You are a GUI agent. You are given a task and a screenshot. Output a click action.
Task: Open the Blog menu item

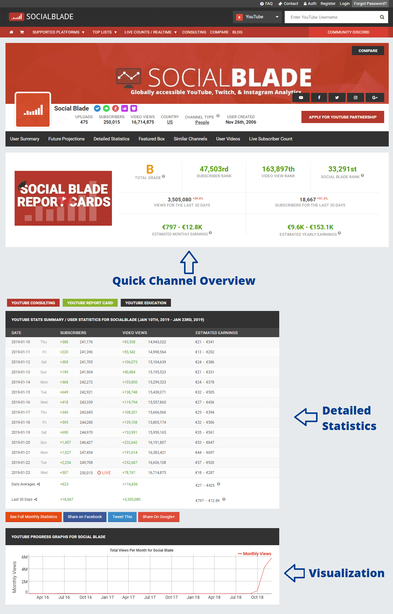(237, 32)
